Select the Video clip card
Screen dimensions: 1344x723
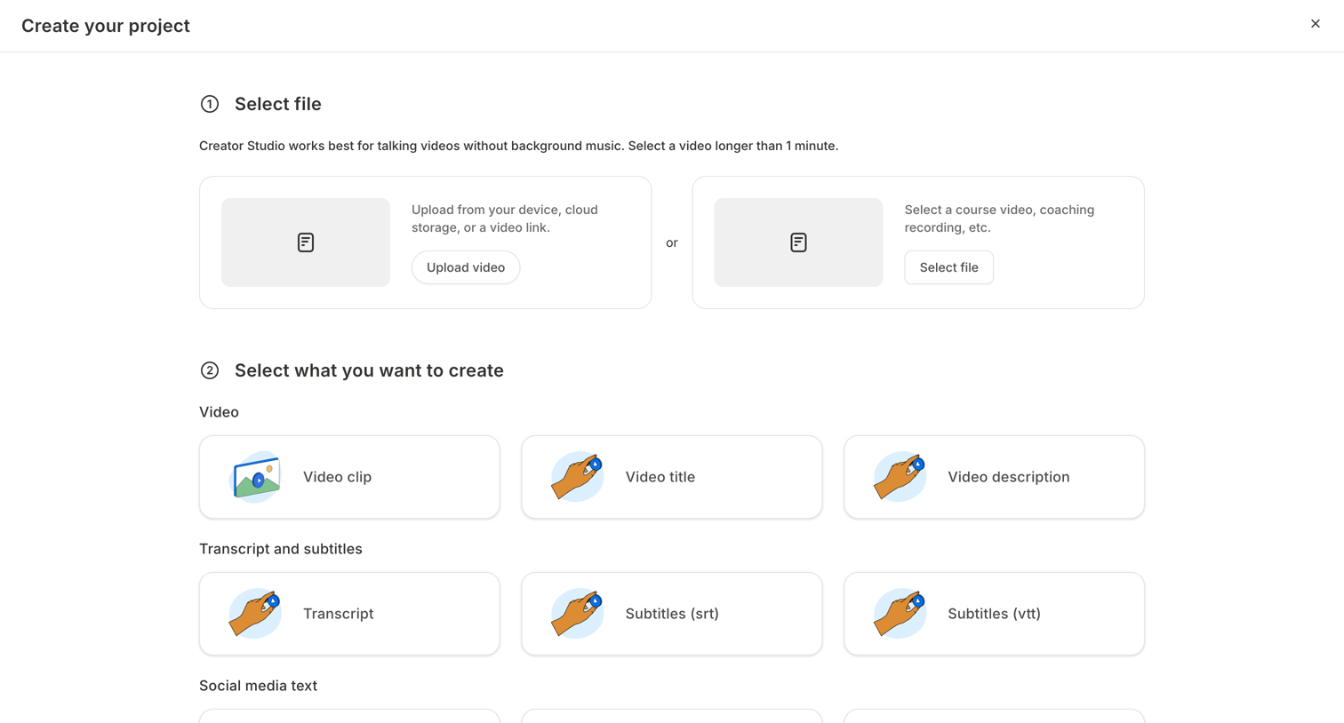(349, 477)
